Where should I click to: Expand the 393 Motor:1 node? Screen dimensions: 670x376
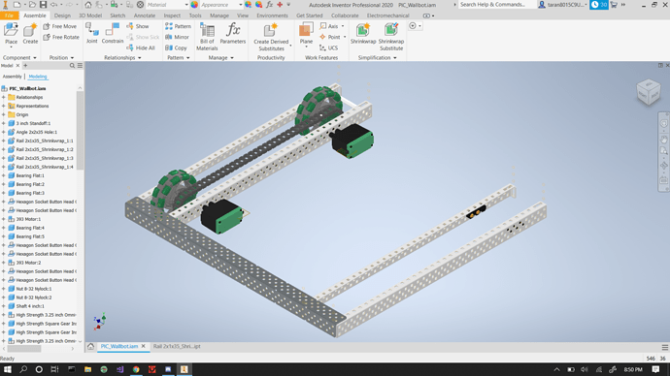tap(4, 219)
